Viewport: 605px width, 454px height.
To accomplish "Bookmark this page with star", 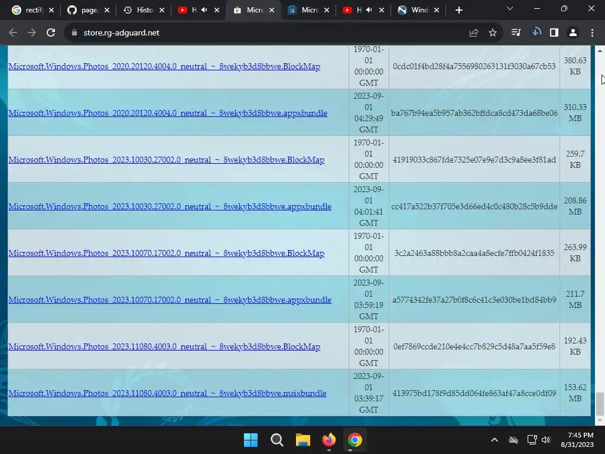I will (492, 33).
